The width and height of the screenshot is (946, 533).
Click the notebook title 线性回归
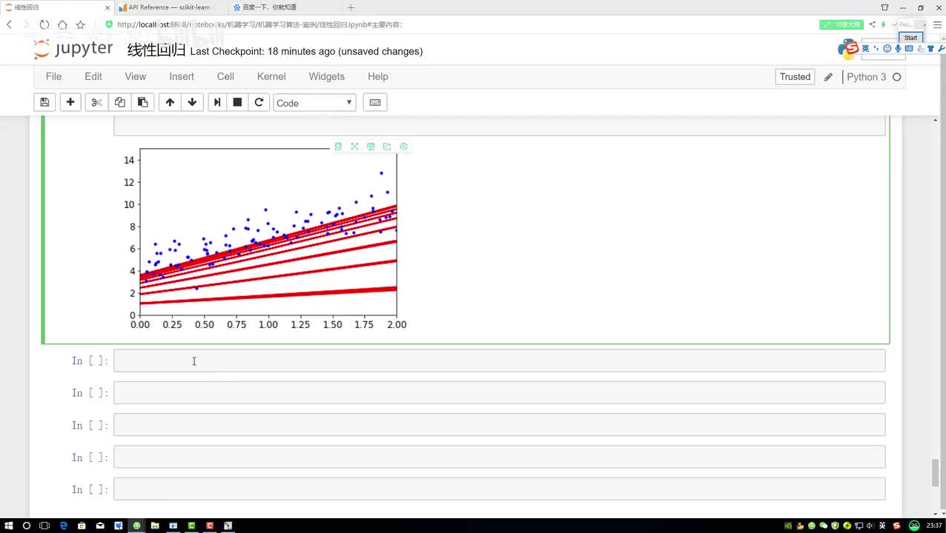156,50
